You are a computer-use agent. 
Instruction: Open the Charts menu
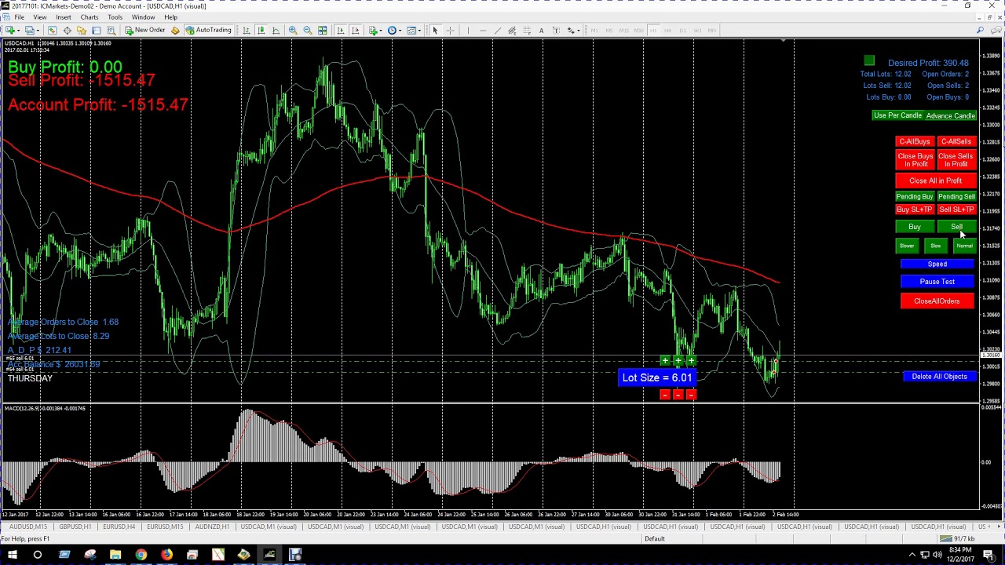(x=89, y=17)
